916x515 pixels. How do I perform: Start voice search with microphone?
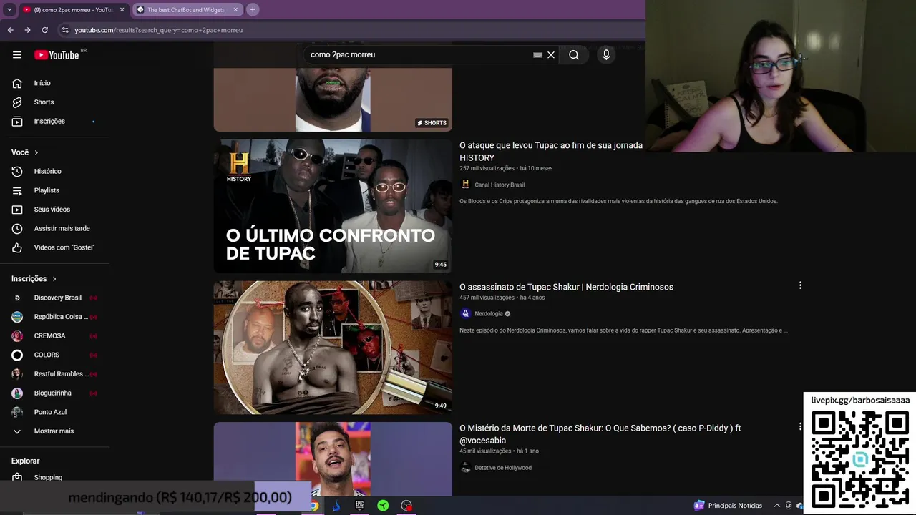[606, 55]
